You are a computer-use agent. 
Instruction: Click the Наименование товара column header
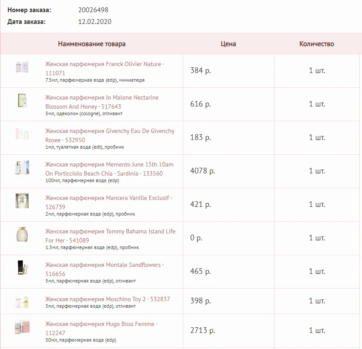click(x=92, y=44)
